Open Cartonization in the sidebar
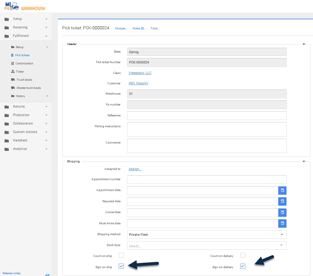 coord(24,63)
